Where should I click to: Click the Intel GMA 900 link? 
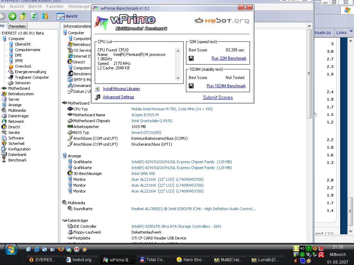click(143, 174)
